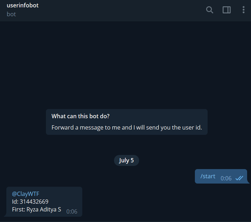Click the 'Forward a message to me' description
Screen dimensions: 251x222
point(127,127)
